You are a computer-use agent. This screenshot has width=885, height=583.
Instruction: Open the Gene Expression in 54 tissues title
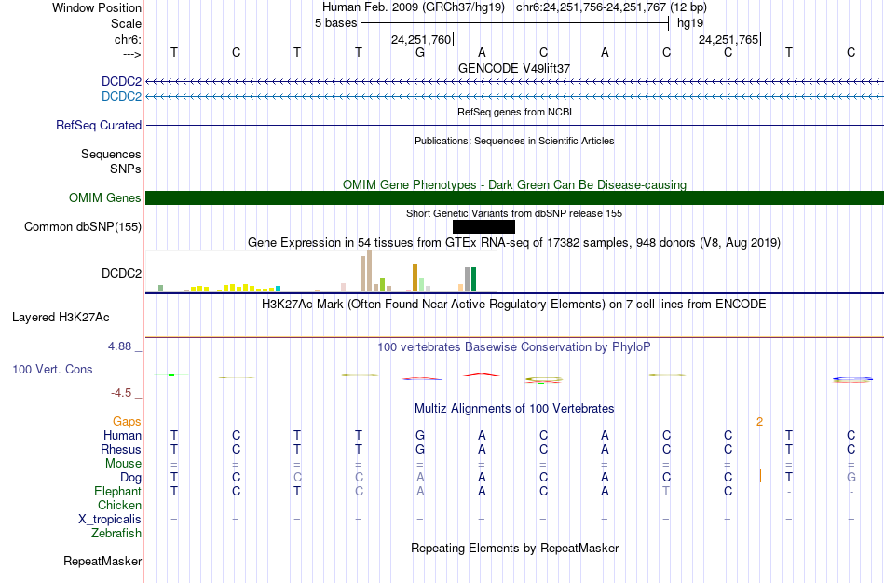point(514,243)
